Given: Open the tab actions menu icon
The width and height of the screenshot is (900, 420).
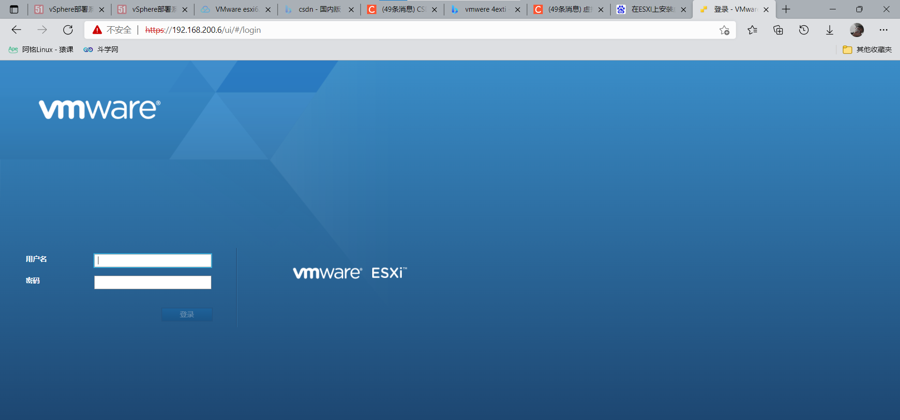Looking at the screenshot, I should coord(14,9).
